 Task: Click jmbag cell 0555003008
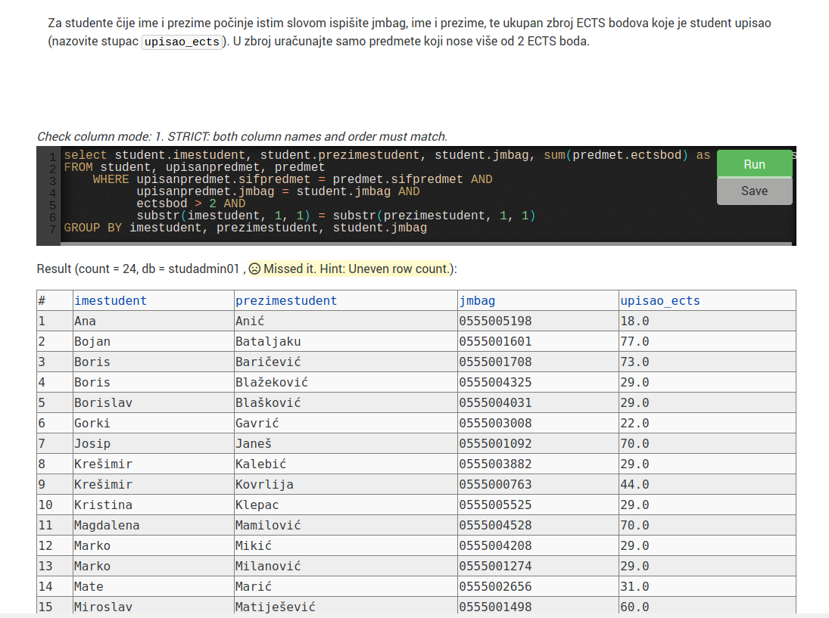tap(538, 423)
